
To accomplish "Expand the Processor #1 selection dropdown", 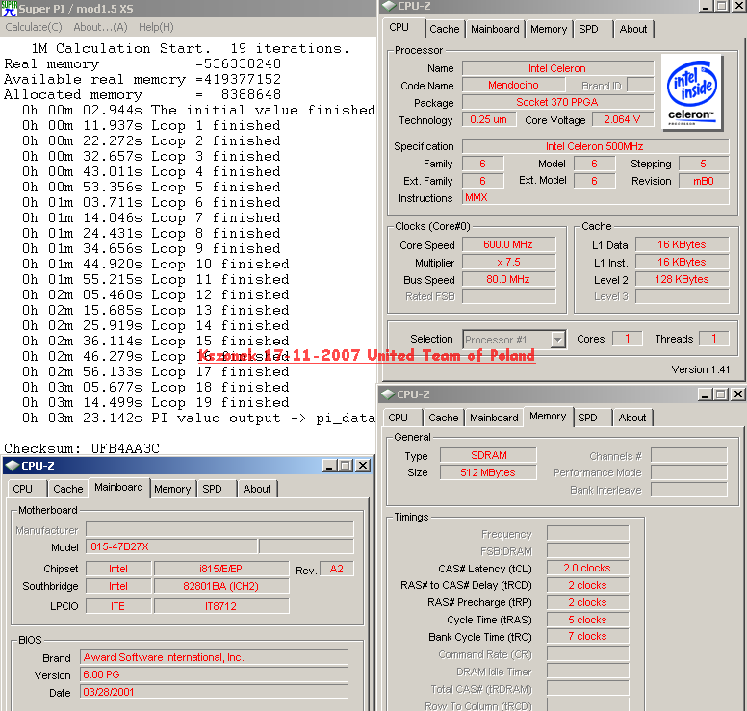I will pos(557,340).
